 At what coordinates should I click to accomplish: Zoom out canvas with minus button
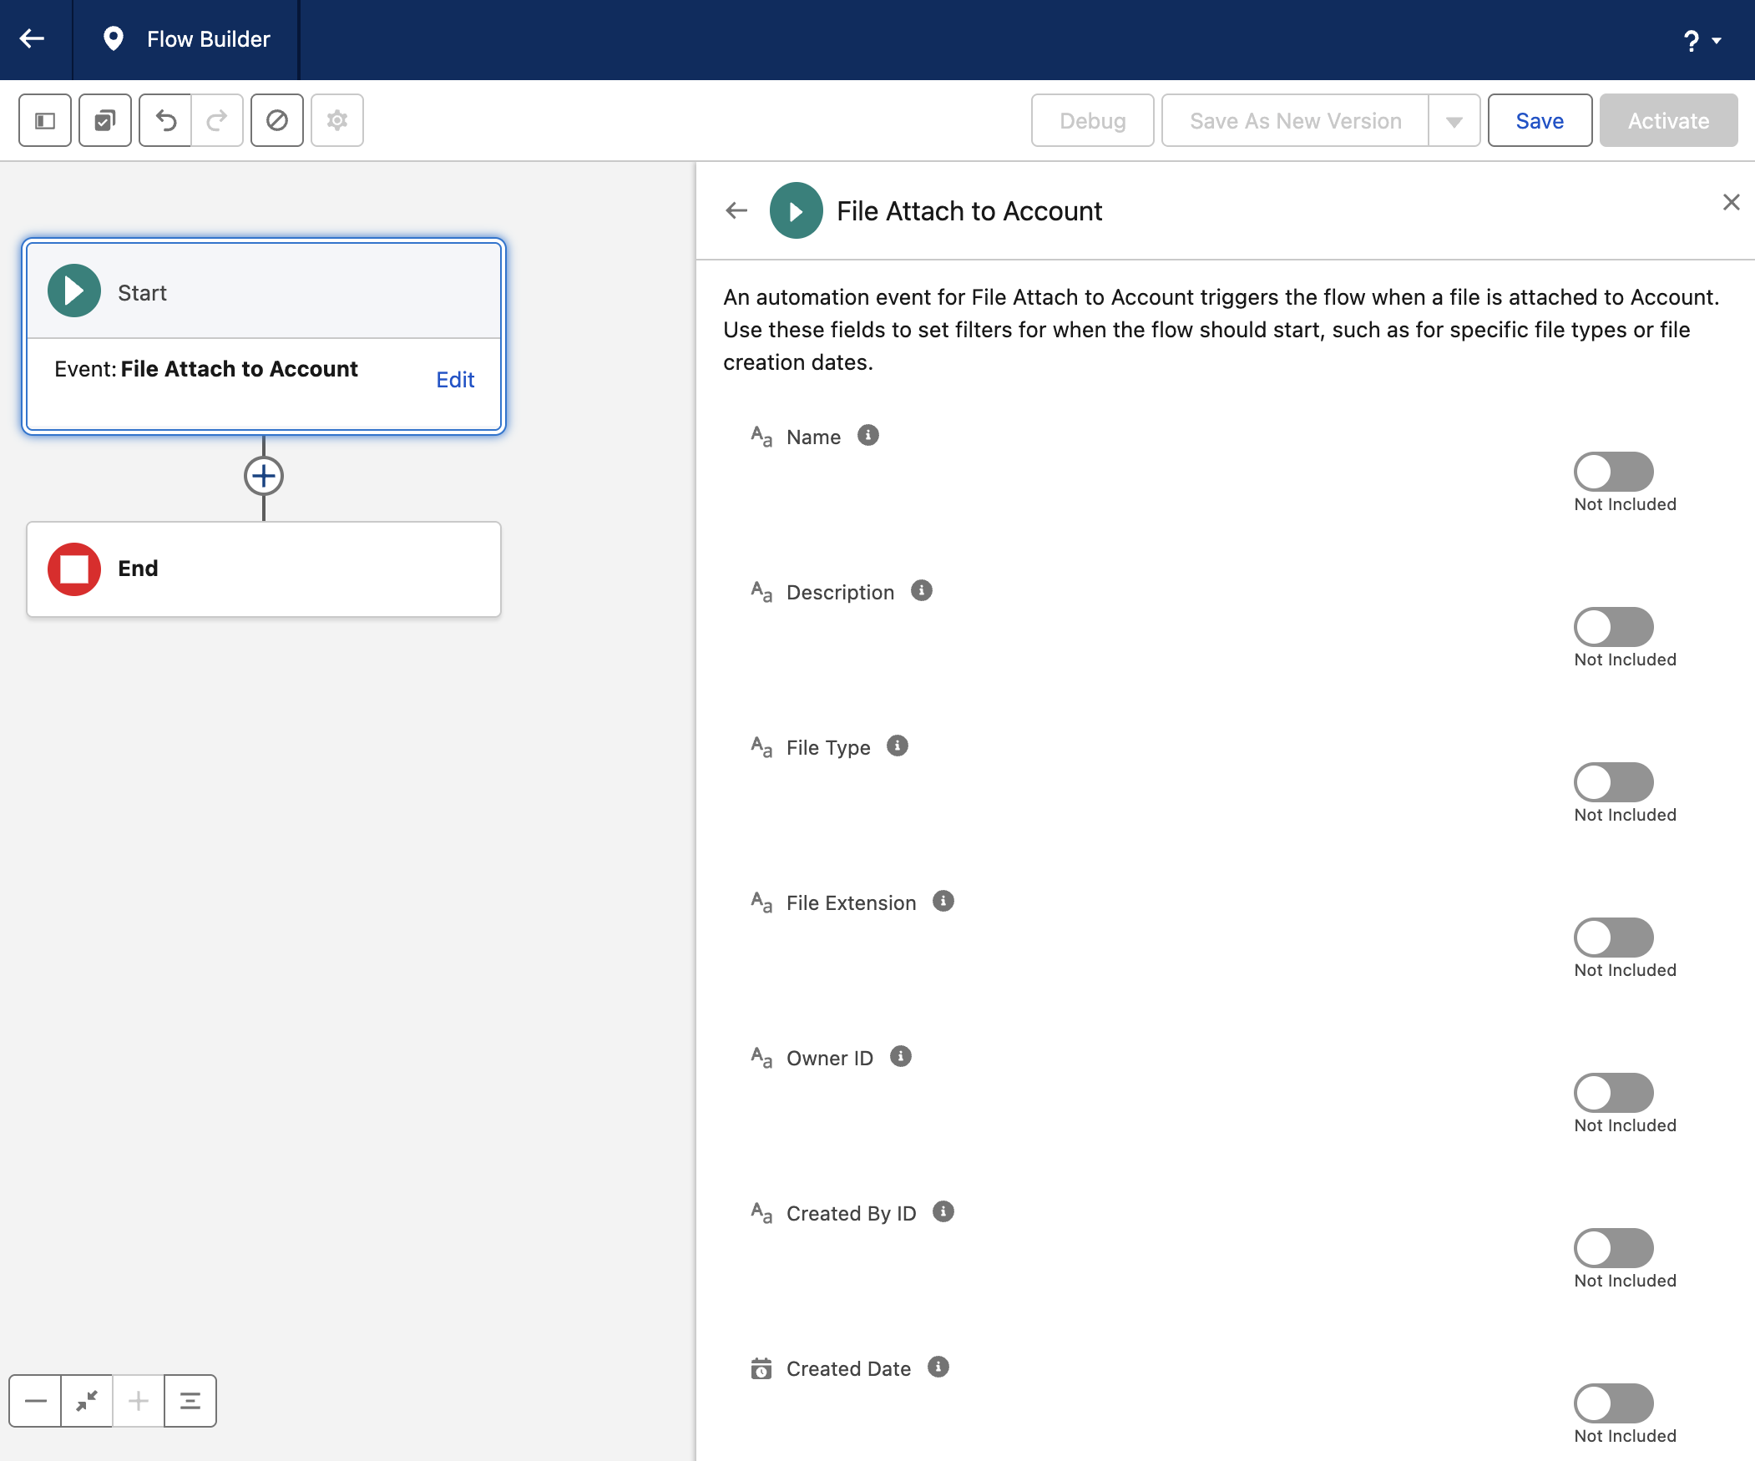[35, 1402]
